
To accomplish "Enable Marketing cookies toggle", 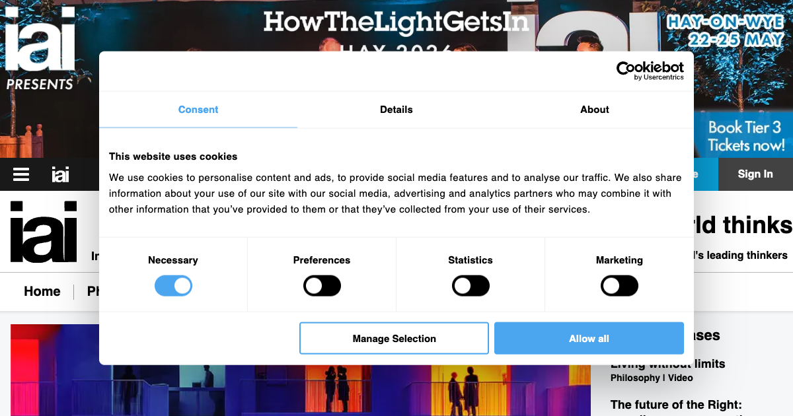I will [619, 286].
